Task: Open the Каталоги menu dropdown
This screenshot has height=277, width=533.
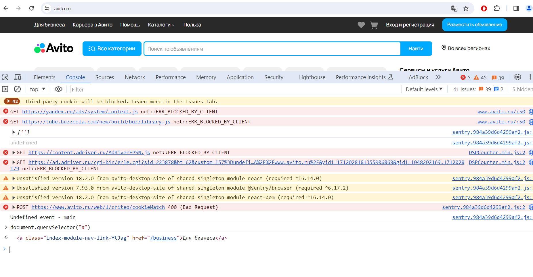Action: (x=161, y=25)
